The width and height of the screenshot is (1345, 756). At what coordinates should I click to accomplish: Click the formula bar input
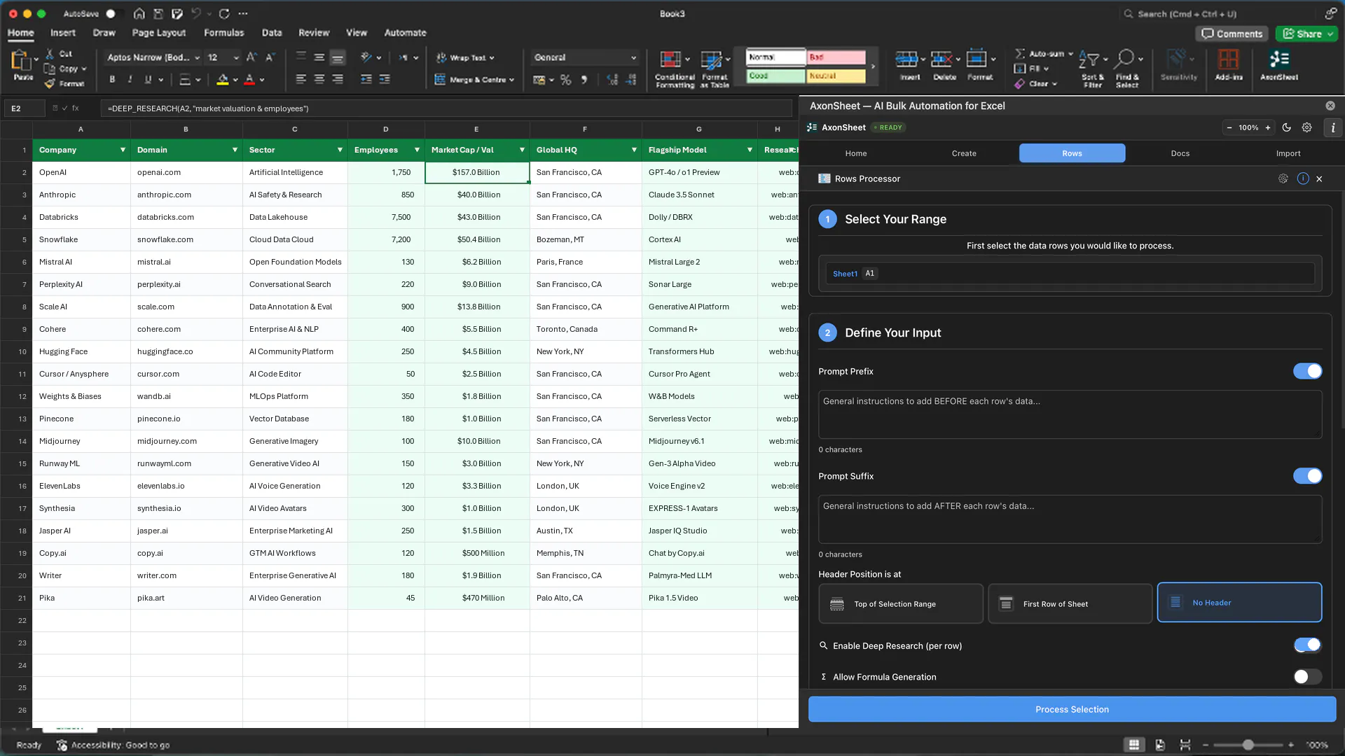coord(446,108)
